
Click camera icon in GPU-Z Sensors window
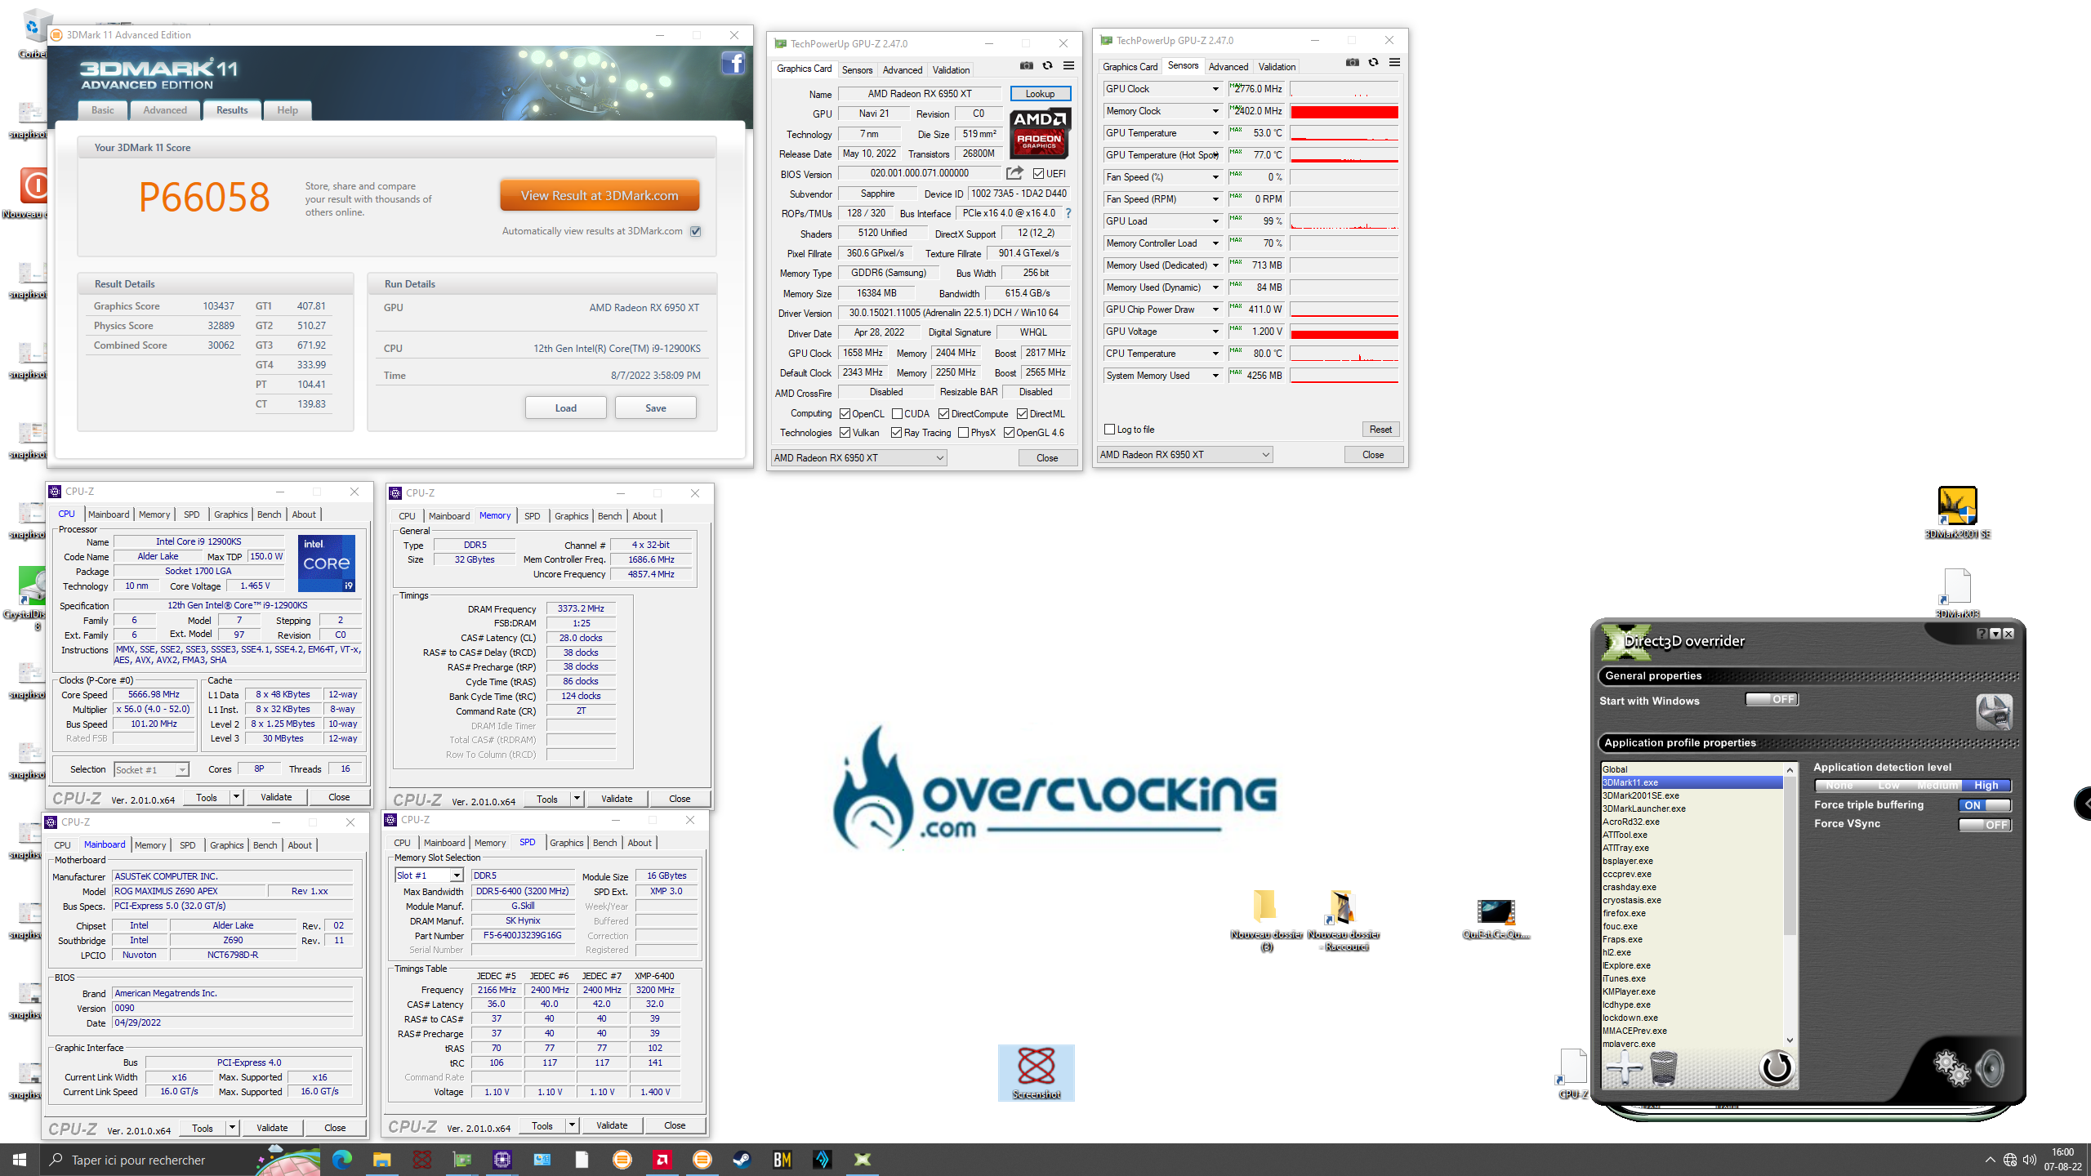[x=1353, y=63]
